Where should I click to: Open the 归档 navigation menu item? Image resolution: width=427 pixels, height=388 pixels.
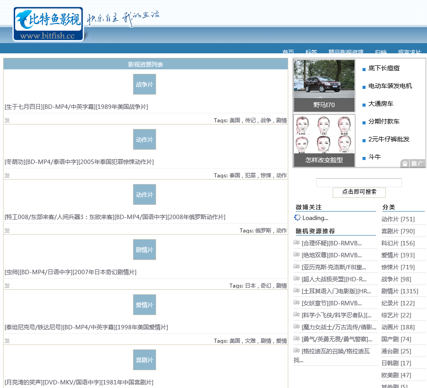tap(381, 52)
